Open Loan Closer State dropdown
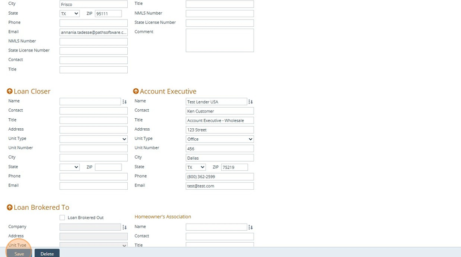 (70, 167)
